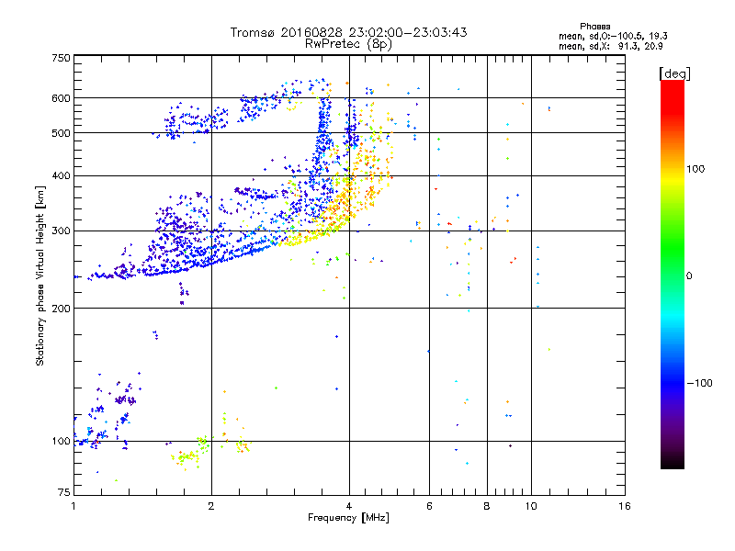The height and width of the screenshot is (551, 735).
Task: Click the y-axis label '75'
Action: [64, 492]
